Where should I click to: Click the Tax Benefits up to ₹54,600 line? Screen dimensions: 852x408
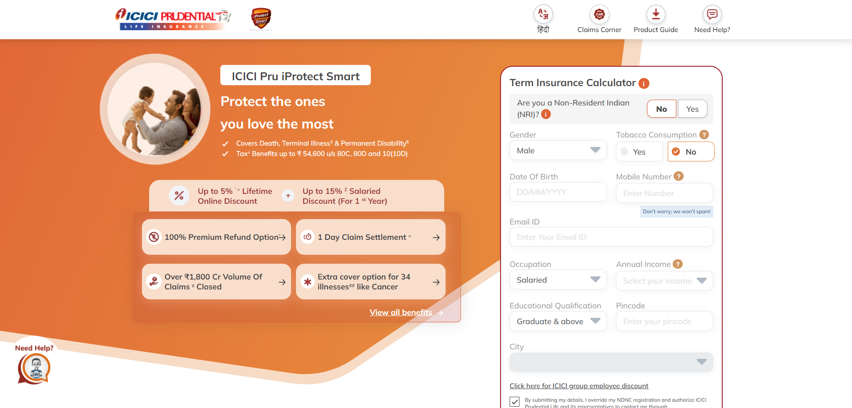[x=322, y=154]
